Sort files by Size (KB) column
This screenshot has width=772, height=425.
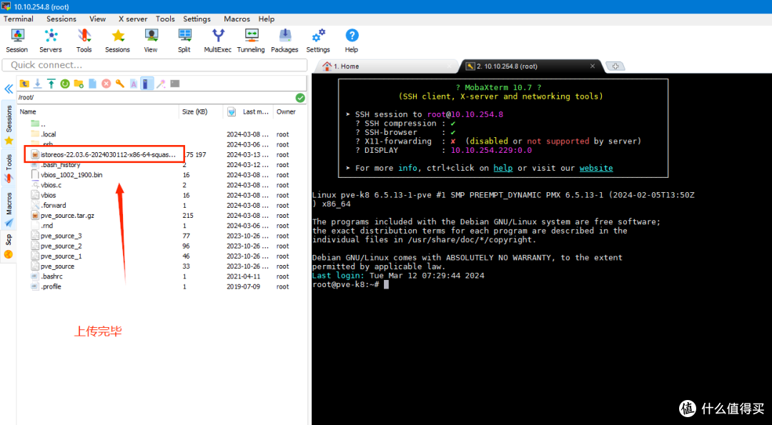click(200, 111)
